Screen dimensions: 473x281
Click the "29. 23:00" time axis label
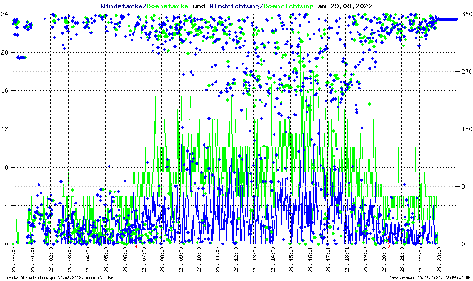(x=440, y=260)
